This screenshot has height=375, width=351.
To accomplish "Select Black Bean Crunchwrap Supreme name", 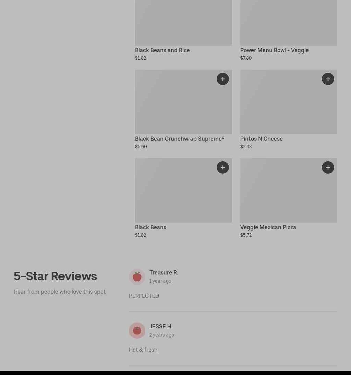I will click(x=180, y=139).
